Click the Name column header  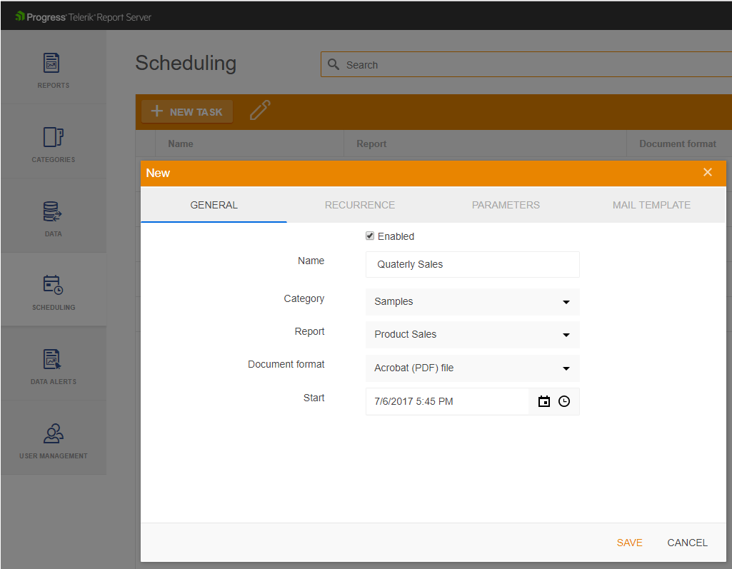[x=249, y=143]
